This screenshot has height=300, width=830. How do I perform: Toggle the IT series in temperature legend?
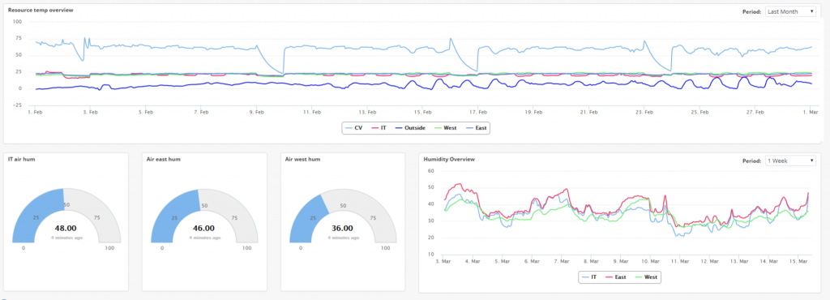379,127
